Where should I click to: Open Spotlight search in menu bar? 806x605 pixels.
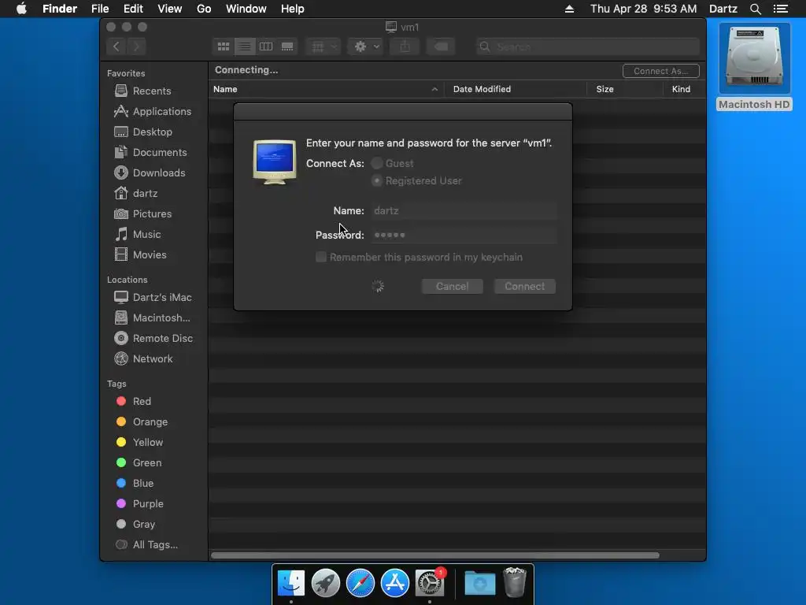[x=755, y=9]
